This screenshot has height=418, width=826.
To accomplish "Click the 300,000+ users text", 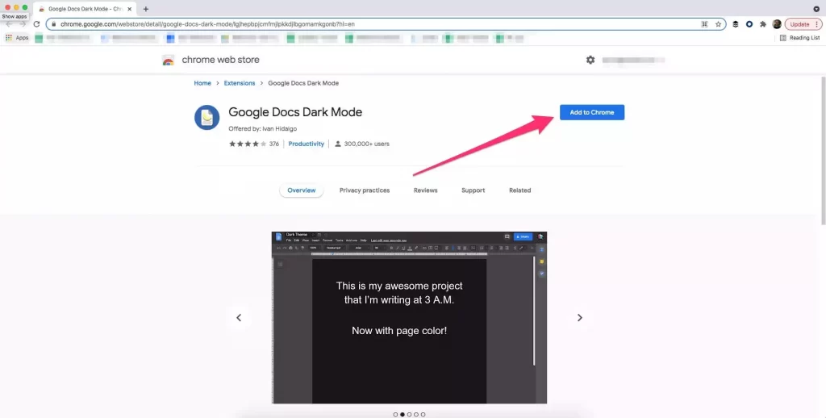I will point(367,144).
